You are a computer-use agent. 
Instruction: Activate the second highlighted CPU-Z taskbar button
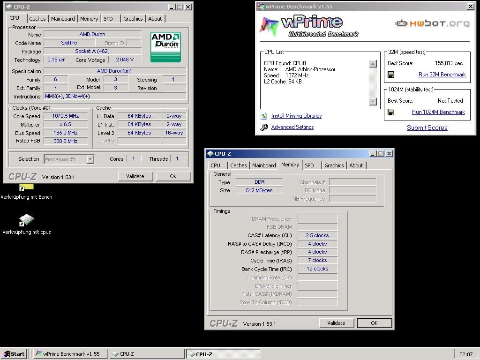pyautogui.click(x=223, y=354)
